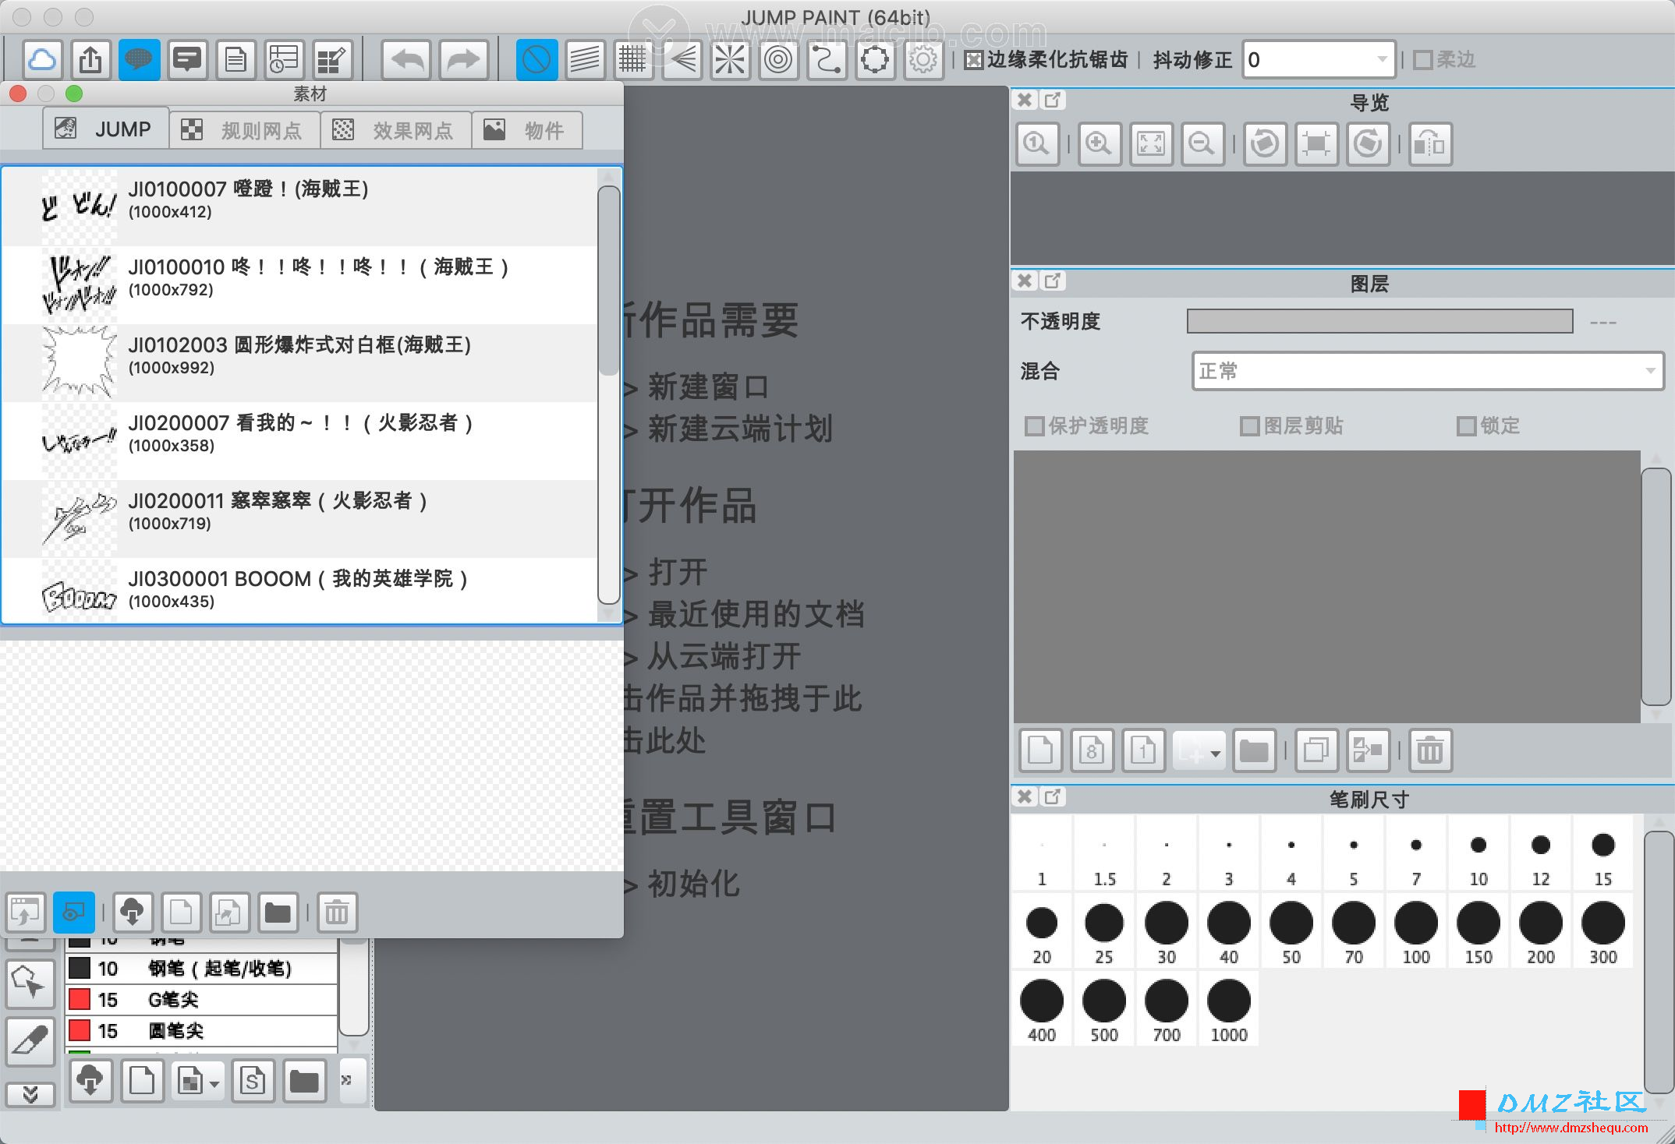Select the 圆笔尖 brush red swatch
Image resolution: width=1675 pixels, height=1144 pixels.
80,1030
